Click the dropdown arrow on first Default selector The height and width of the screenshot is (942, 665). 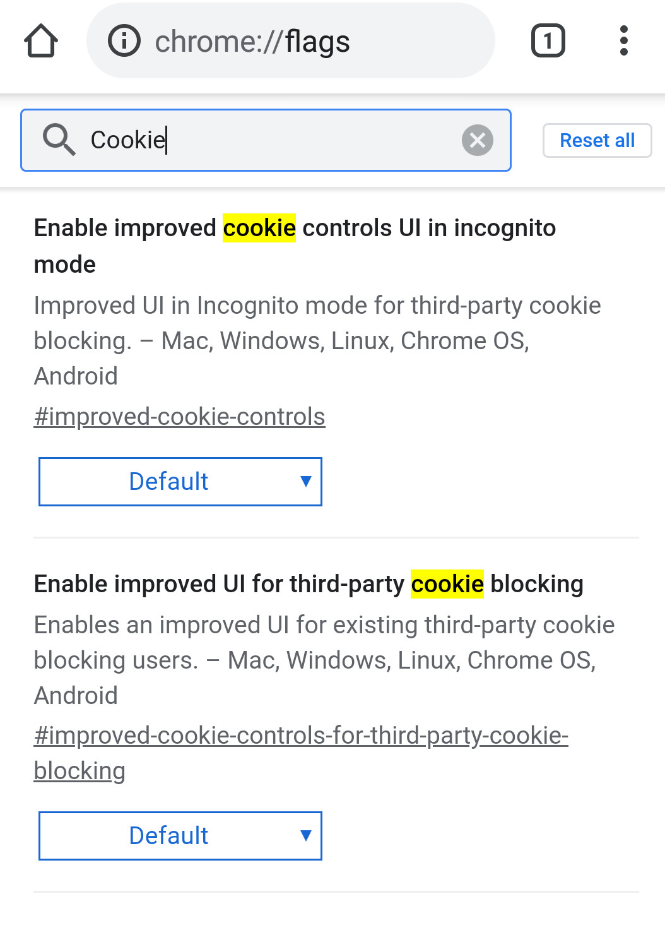[305, 481]
